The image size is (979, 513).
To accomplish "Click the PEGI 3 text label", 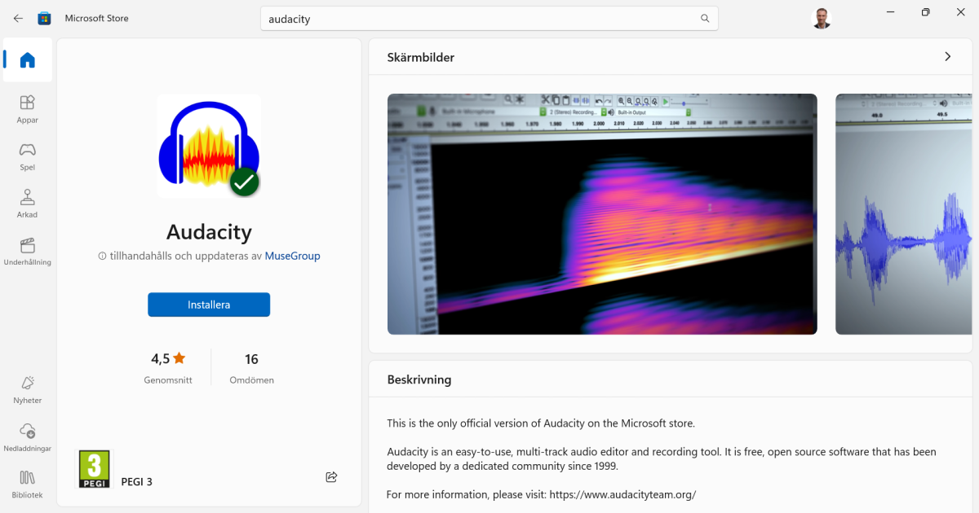I will coord(136,482).
